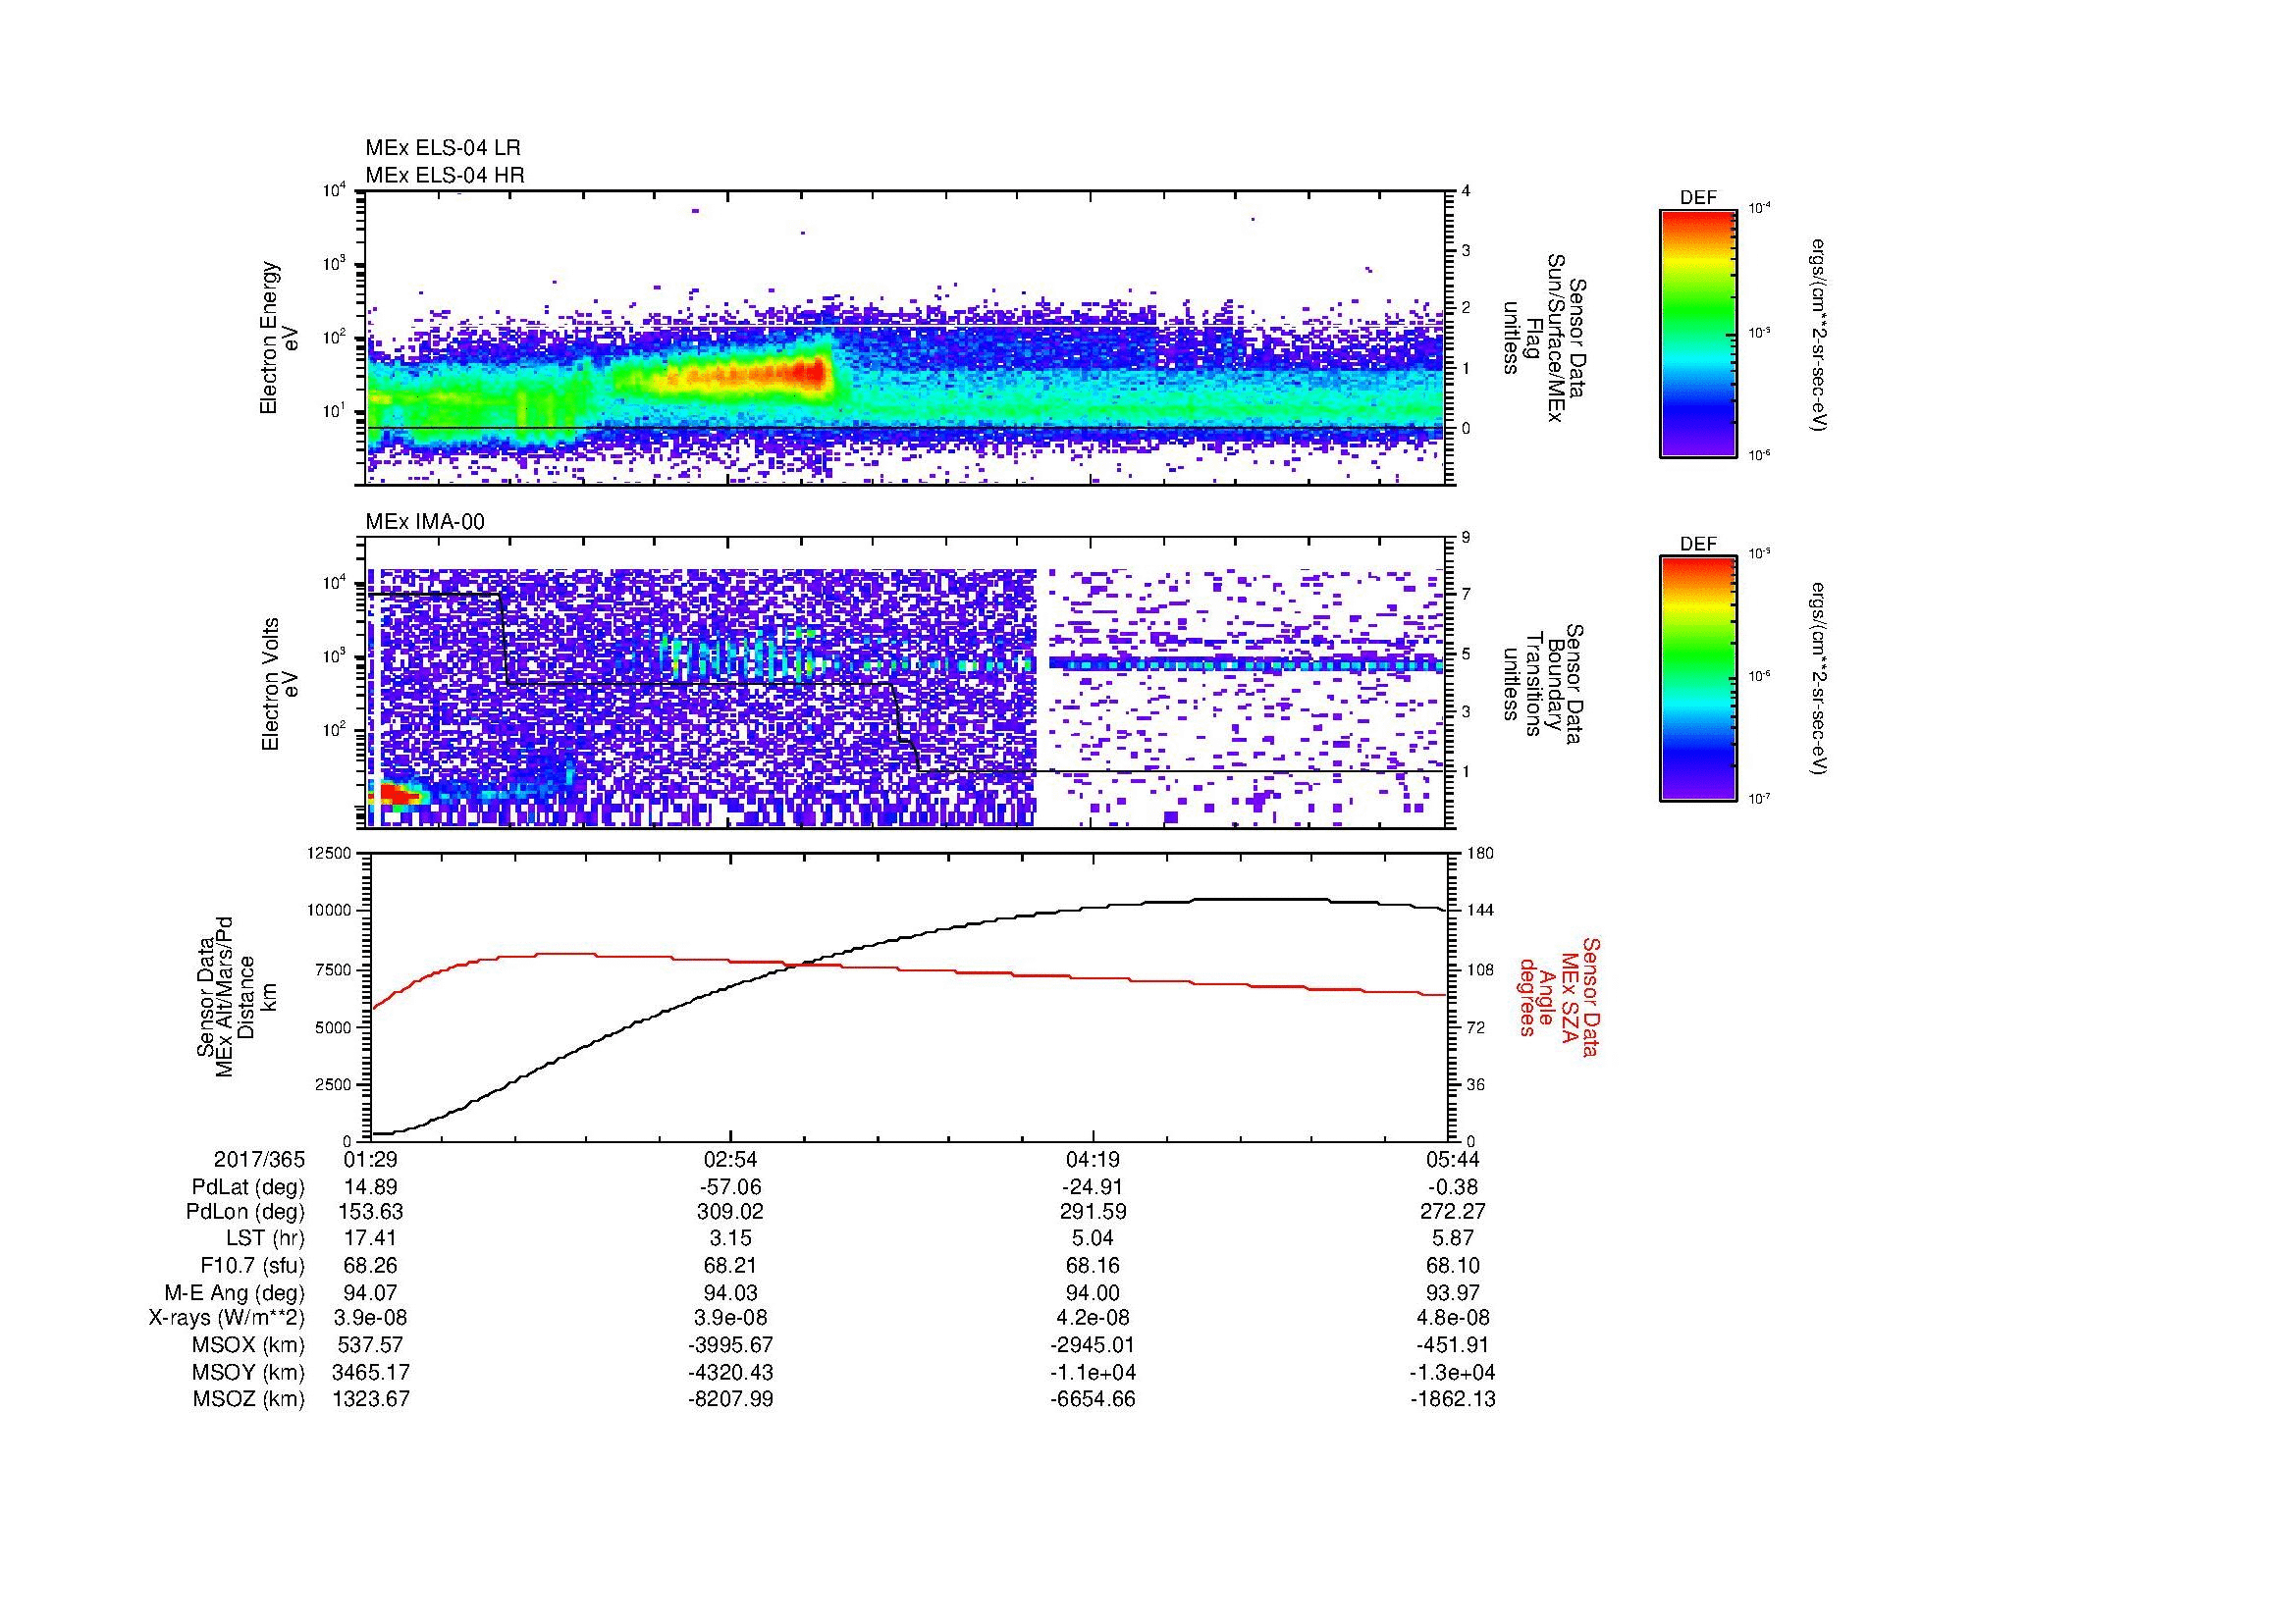Click the 'PdLat (deg)' row label
The image size is (2296, 1622).
pyautogui.click(x=248, y=1187)
